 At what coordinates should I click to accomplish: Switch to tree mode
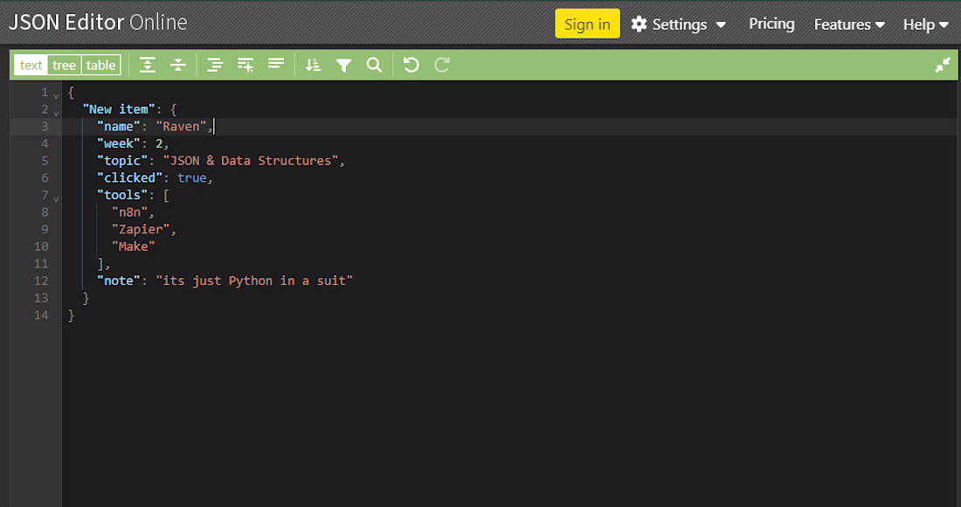pyautogui.click(x=65, y=65)
